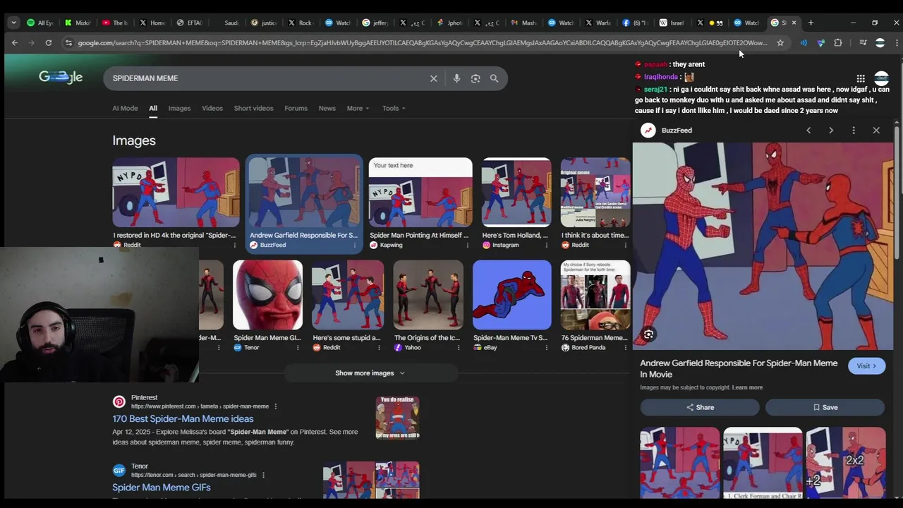
Task: Select the News search tab
Action: [327, 108]
